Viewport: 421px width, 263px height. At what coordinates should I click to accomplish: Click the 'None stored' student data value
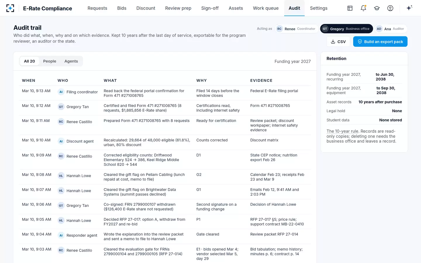point(391,120)
